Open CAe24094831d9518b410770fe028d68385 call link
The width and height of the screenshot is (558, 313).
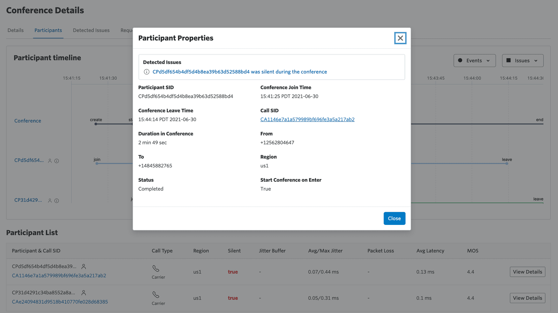tap(60, 302)
